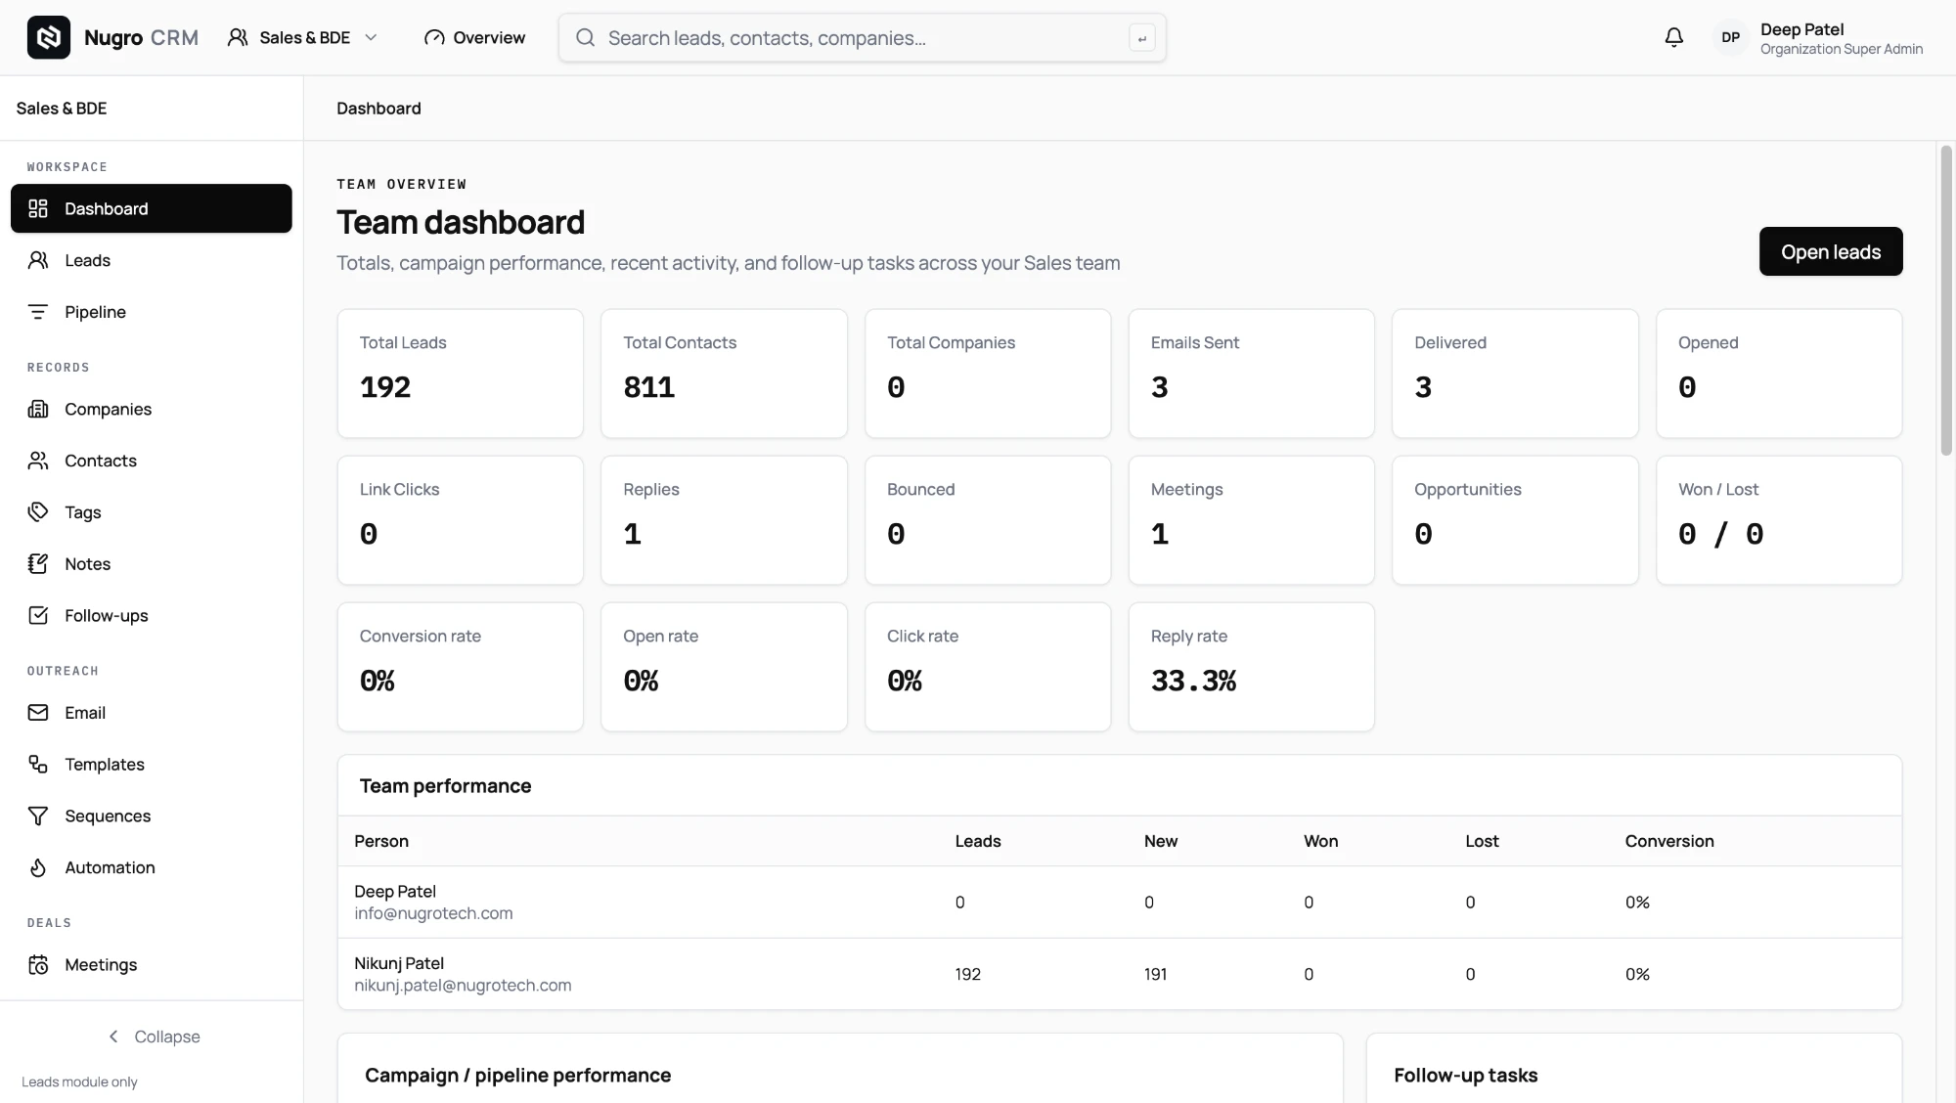
Task: Click the Conversion column header
Action: [1669, 841]
